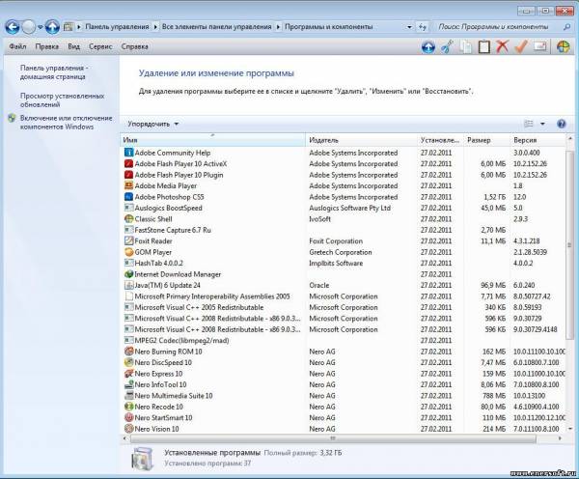Select Microsoft Primary Interoperability Assemblies 2005
579x479 pixels.
[344, 296]
